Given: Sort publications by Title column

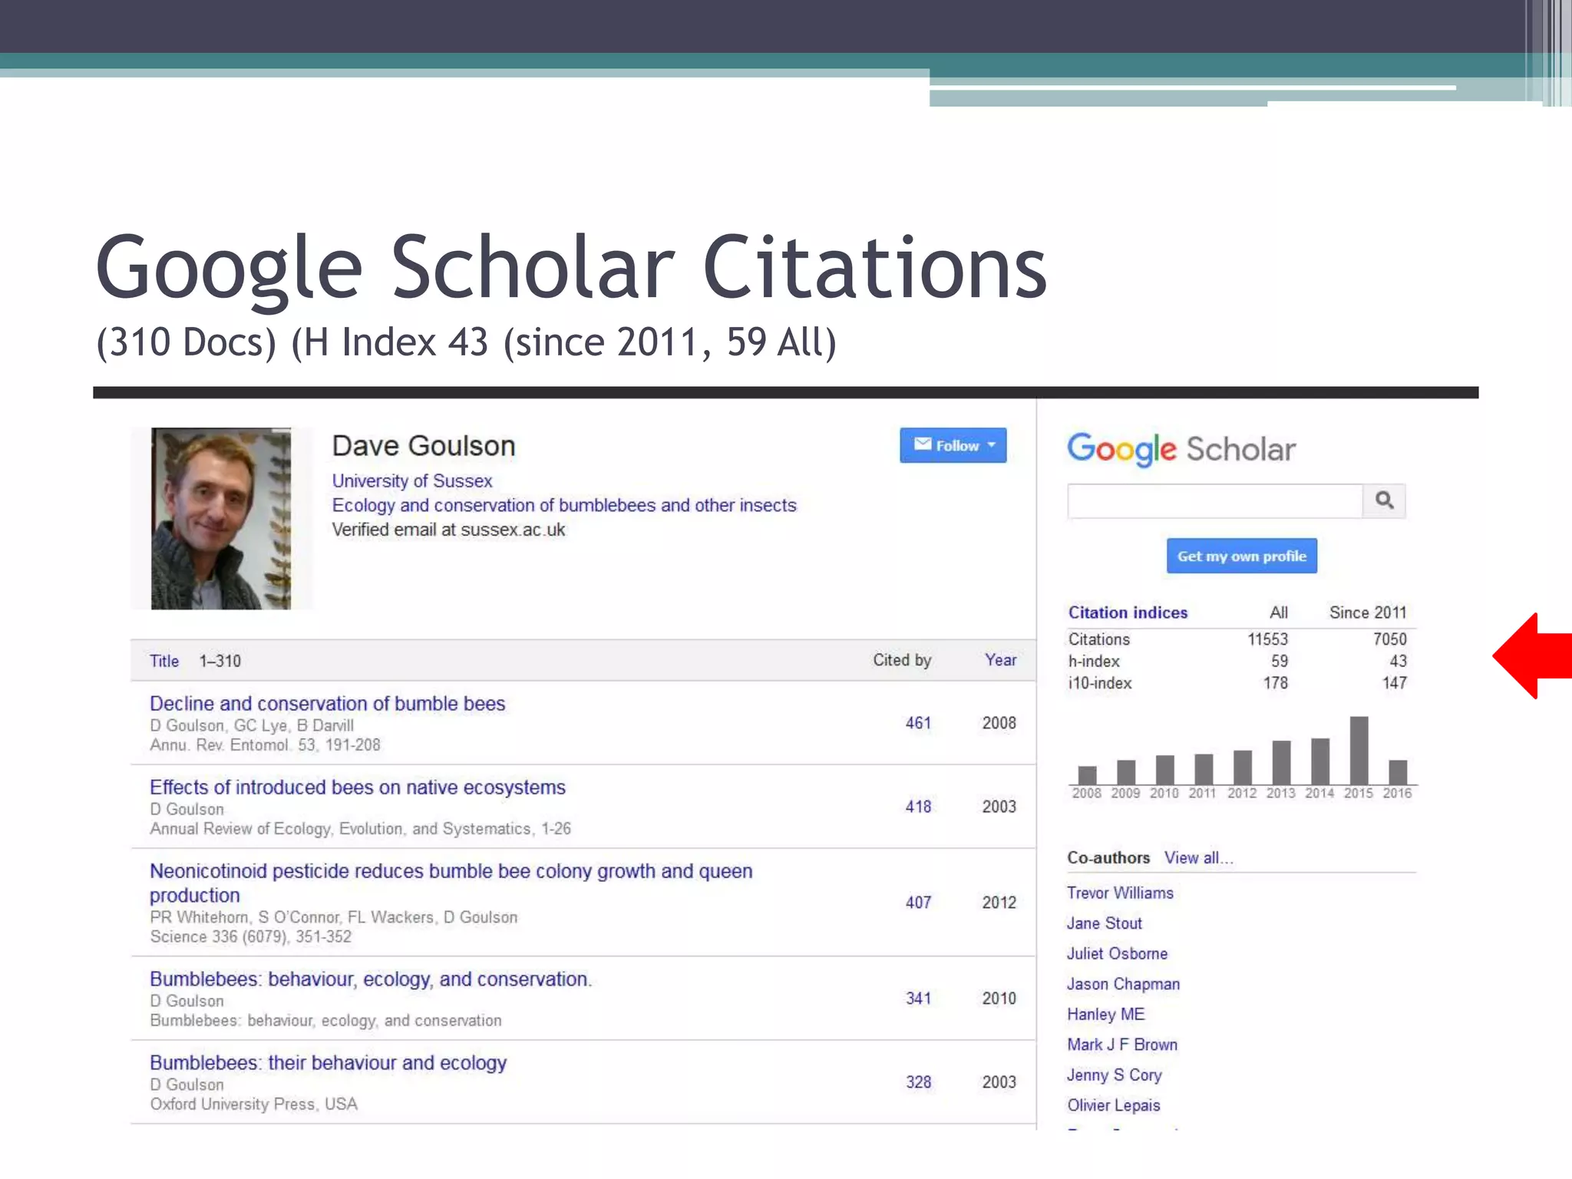Looking at the screenshot, I should [x=164, y=661].
